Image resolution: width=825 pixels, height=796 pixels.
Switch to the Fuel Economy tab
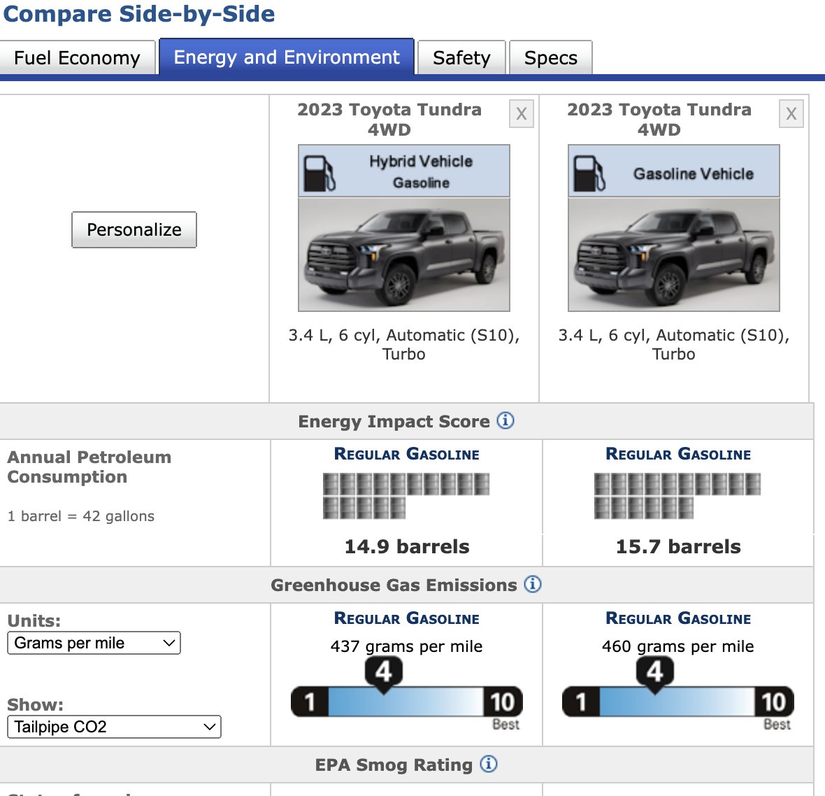pos(78,57)
